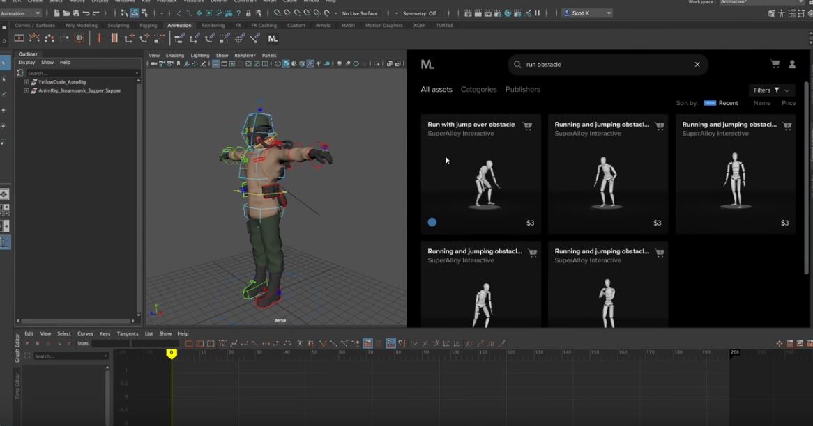
Task: Click the yellow current-frame marker in the timeline
Action: coord(172,353)
